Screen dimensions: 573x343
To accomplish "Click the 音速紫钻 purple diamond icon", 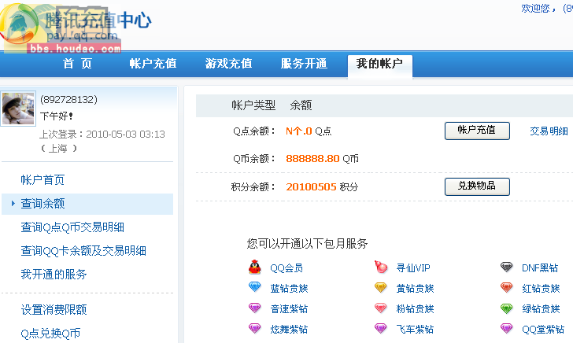I will pyautogui.click(x=254, y=308).
